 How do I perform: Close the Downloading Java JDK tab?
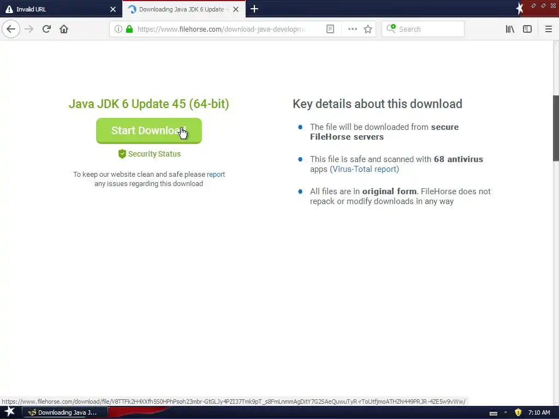tap(236, 9)
